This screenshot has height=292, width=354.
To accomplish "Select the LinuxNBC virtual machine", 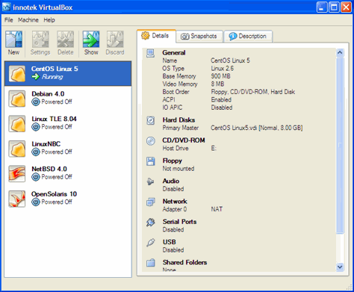I will pos(68,149).
